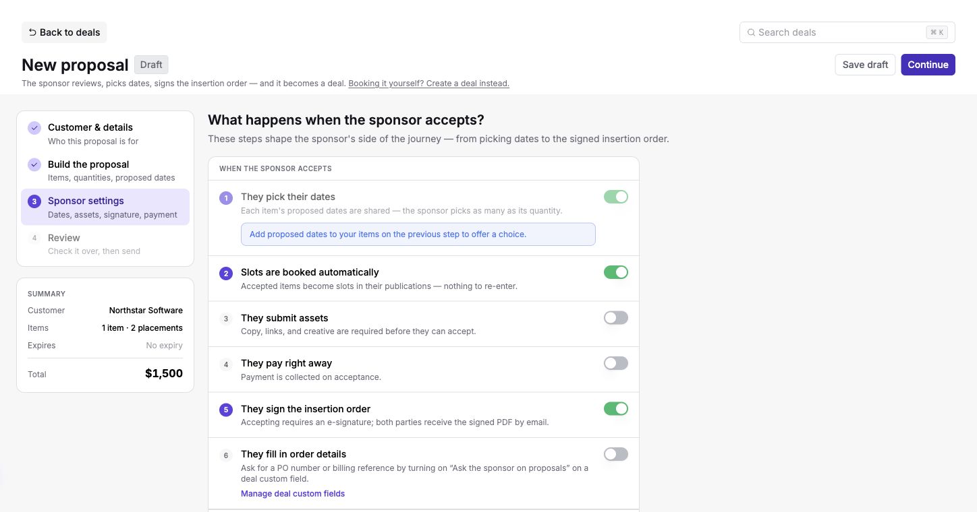Open the Customer & details step
Image resolution: width=977 pixels, height=512 pixels.
tap(105, 133)
